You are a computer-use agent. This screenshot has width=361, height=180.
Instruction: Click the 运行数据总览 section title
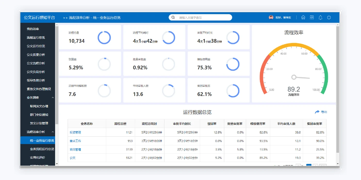(197, 112)
